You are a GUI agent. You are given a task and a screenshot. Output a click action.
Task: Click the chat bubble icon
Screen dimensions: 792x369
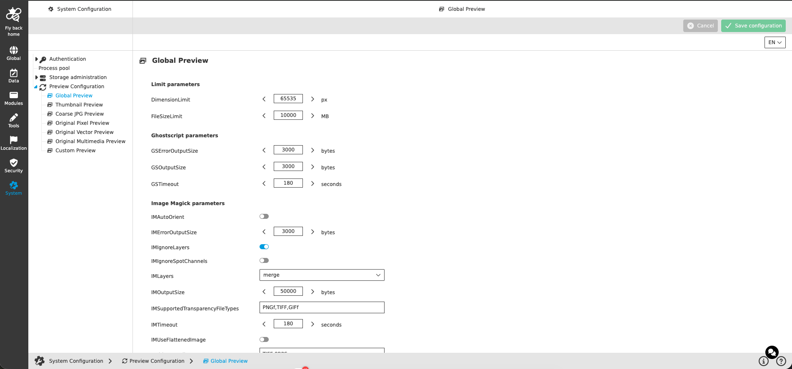coord(772,352)
